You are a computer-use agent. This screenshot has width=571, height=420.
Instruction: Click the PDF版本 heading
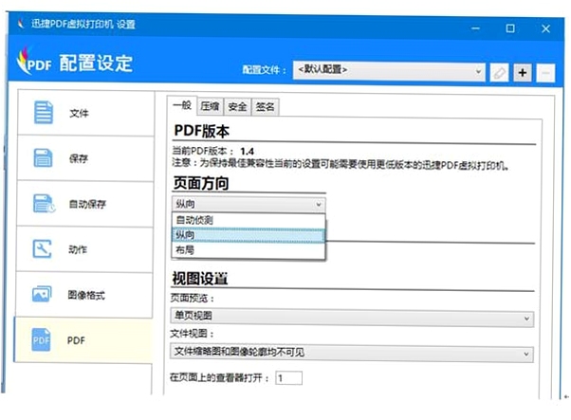201,130
